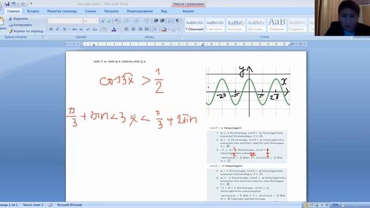Align text right

140,29
